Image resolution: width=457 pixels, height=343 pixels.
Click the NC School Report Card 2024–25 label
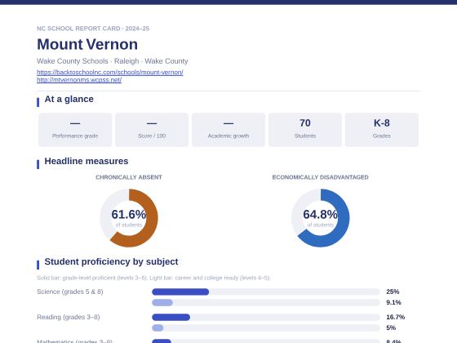[93, 29]
